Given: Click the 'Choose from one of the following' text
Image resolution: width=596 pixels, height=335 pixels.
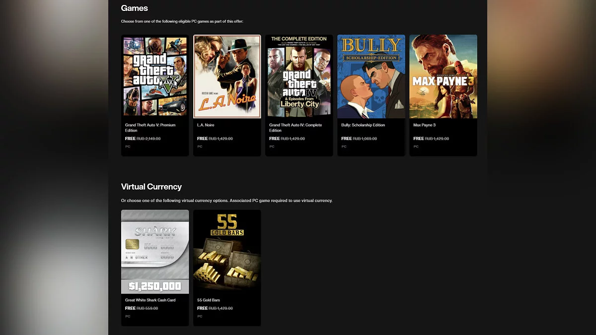Looking at the screenshot, I should [x=182, y=21].
